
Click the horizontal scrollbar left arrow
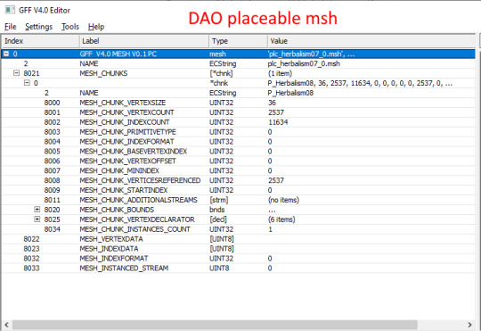7,325
